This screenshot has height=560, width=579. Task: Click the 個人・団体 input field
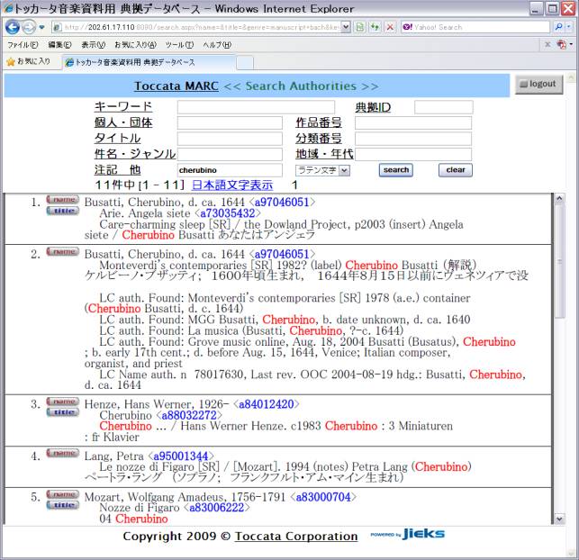[x=230, y=123]
